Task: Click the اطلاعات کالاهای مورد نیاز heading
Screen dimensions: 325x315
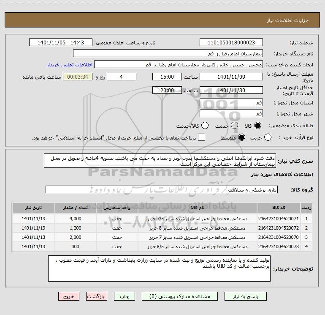Action: tap(282, 175)
